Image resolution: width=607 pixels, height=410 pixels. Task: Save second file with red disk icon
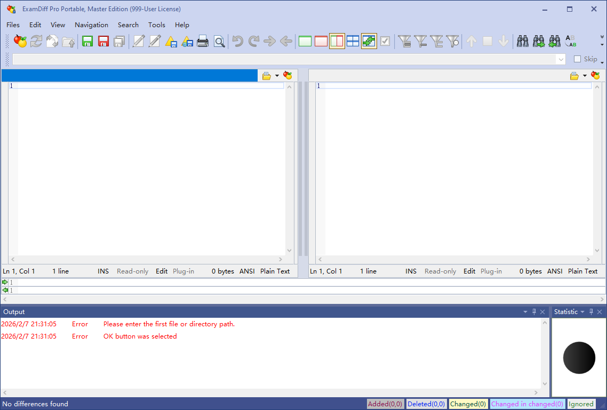click(x=103, y=41)
